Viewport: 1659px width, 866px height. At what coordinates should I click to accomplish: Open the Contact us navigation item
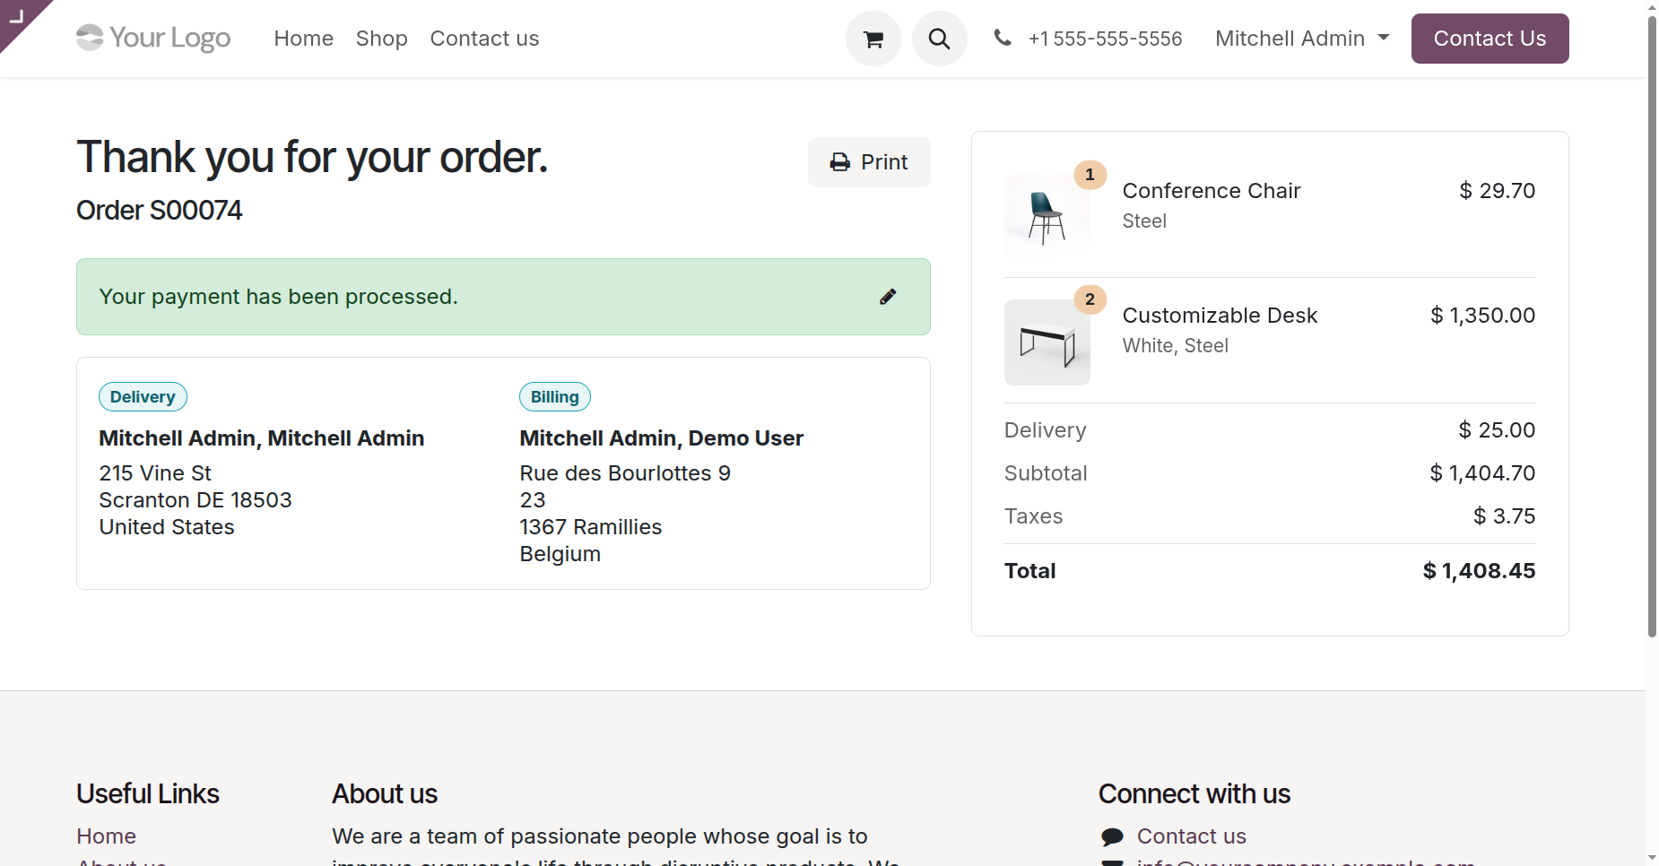coord(484,39)
